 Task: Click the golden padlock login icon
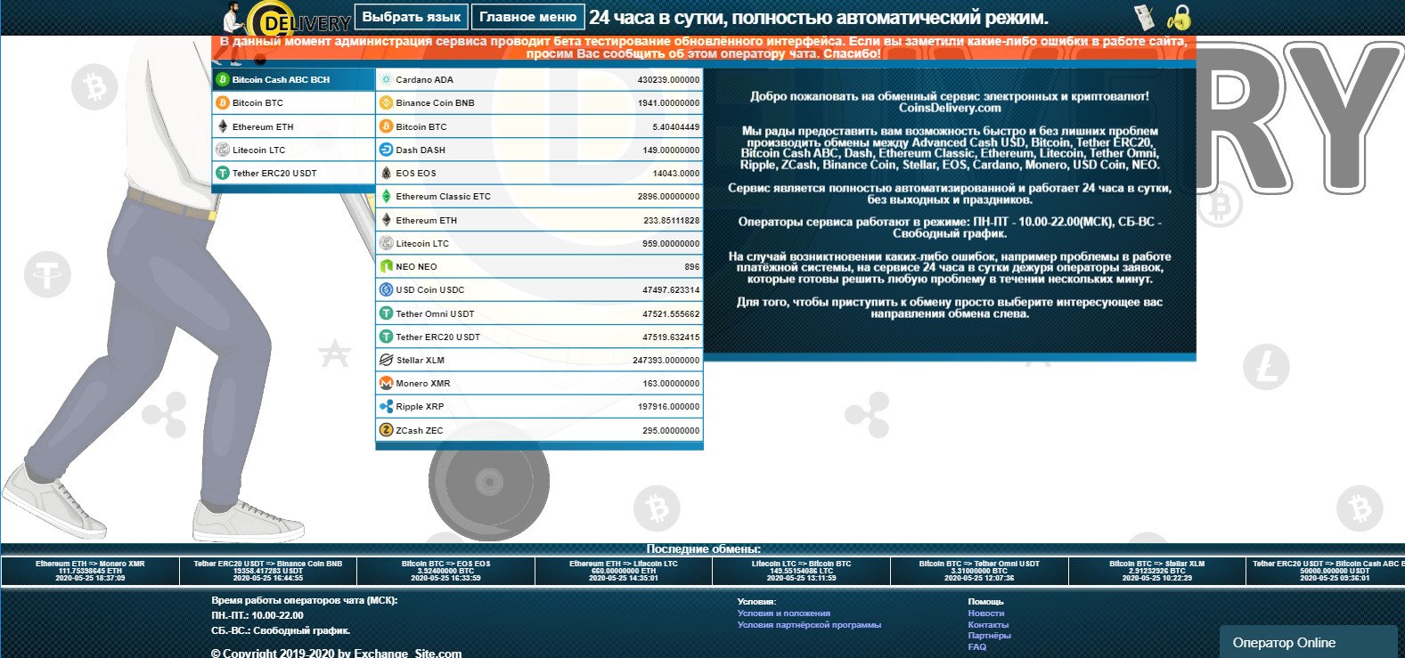click(1179, 17)
